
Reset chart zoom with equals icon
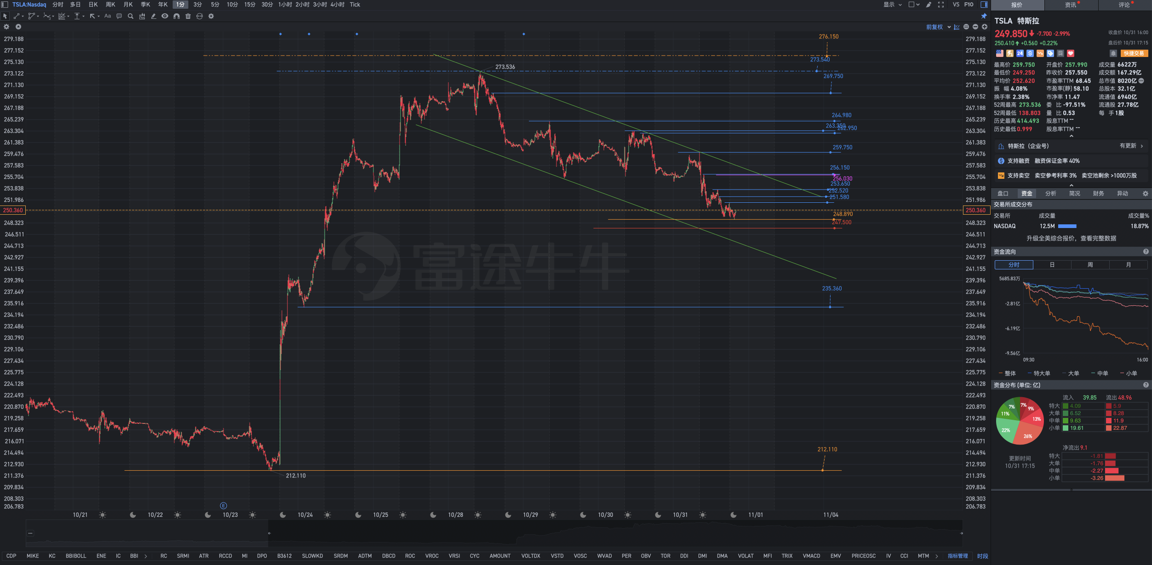[966, 27]
